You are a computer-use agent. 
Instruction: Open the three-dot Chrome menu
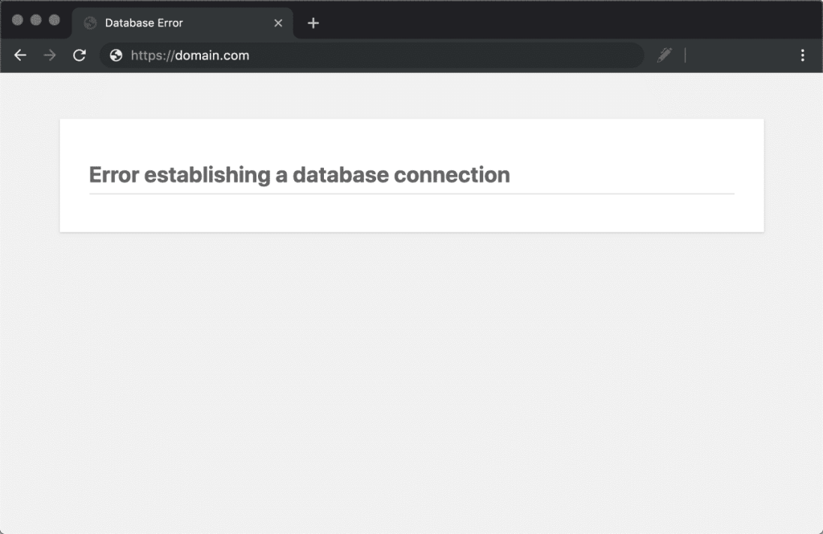802,55
